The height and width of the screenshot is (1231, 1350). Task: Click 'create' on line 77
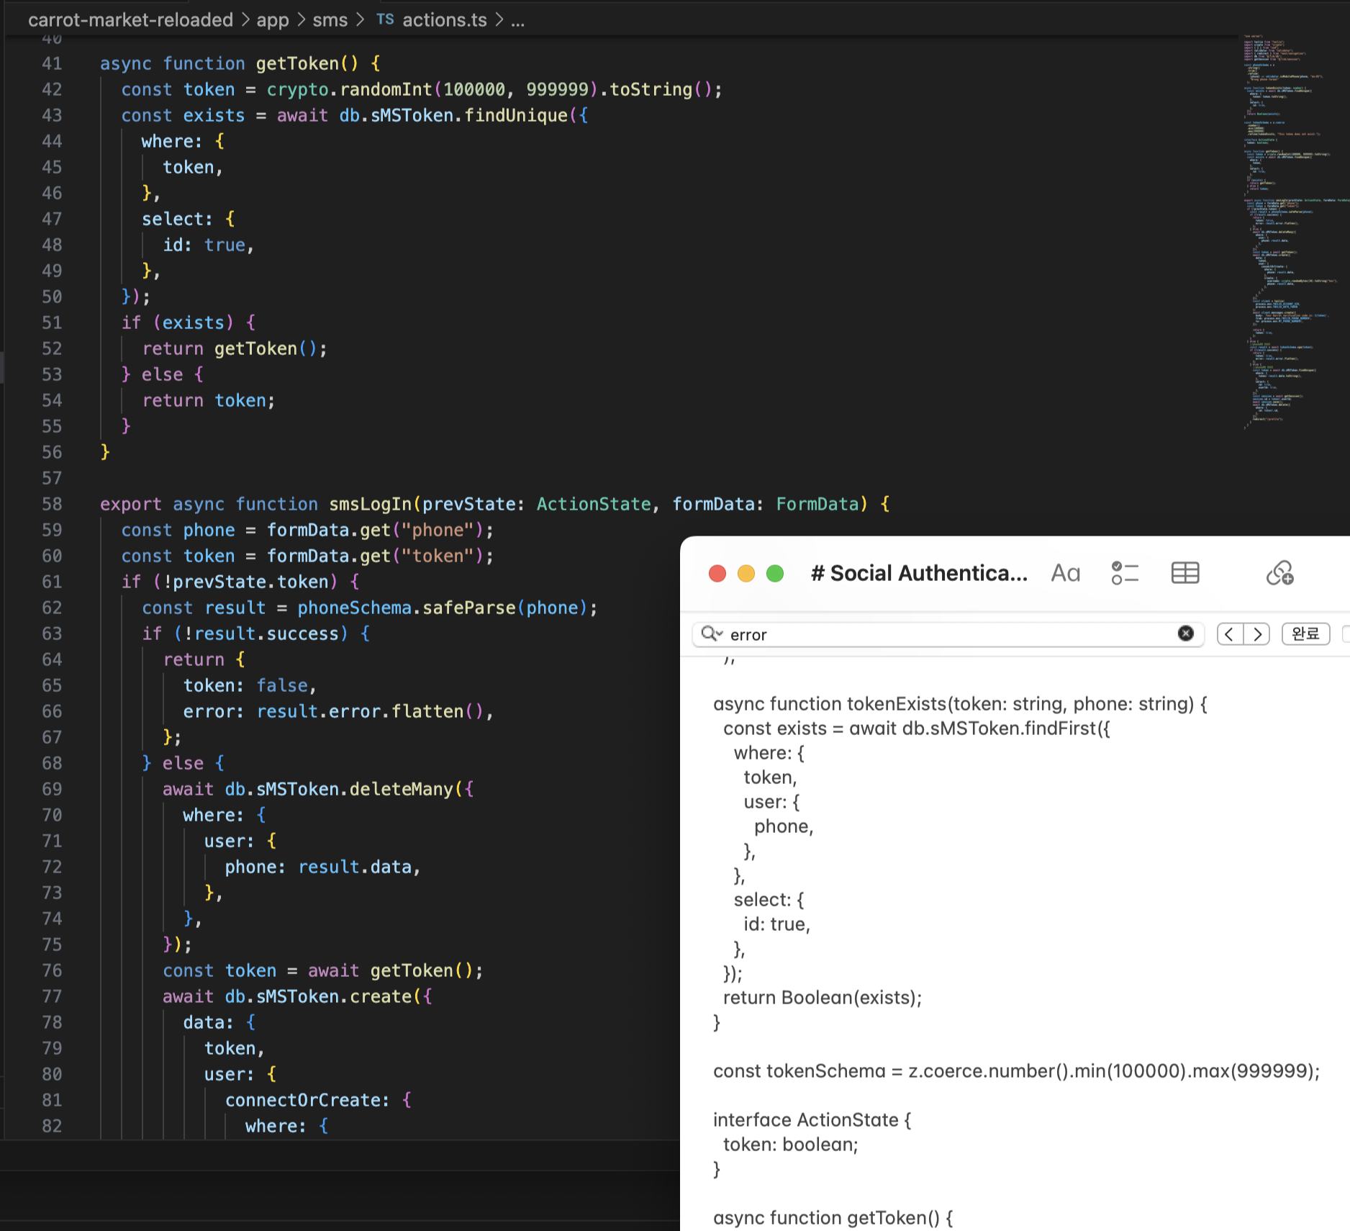point(381,996)
